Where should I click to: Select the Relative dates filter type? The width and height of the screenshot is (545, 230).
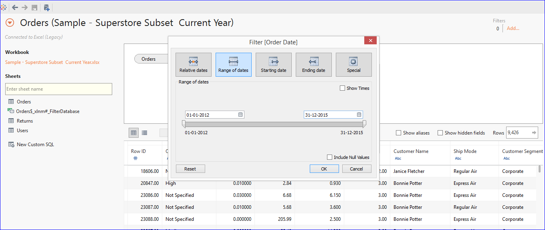click(x=193, y=64)
